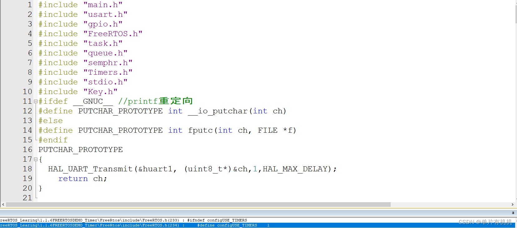Click __io_putchar on line 12
Screen dimensions: 517x228
[x=218, y=111]
